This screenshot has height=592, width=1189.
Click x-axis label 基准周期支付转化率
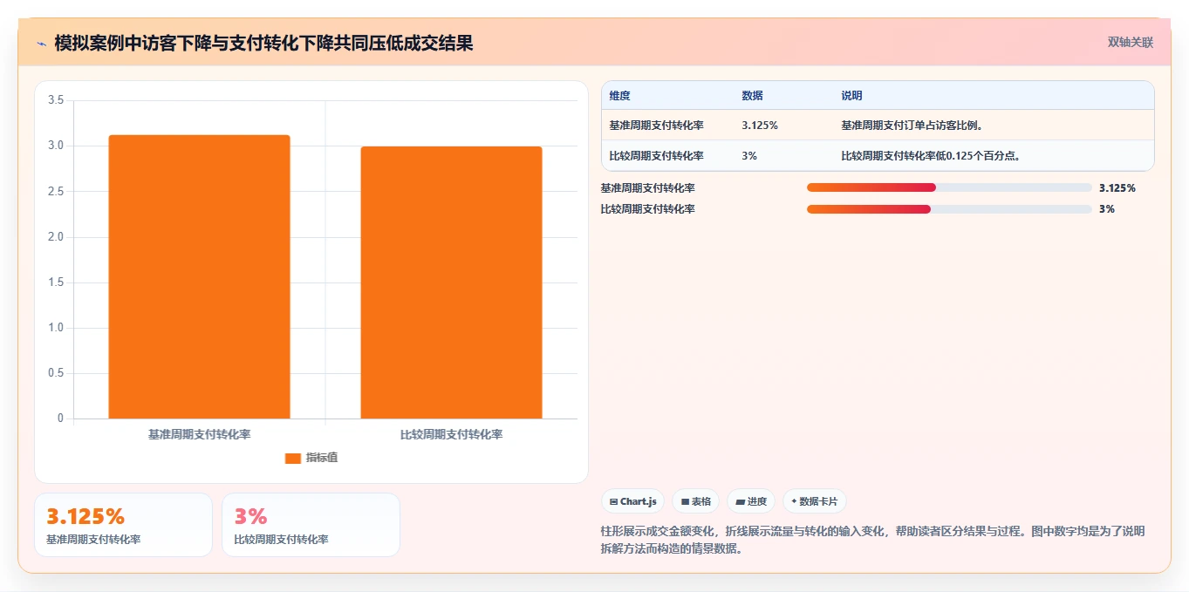[199, 434]
